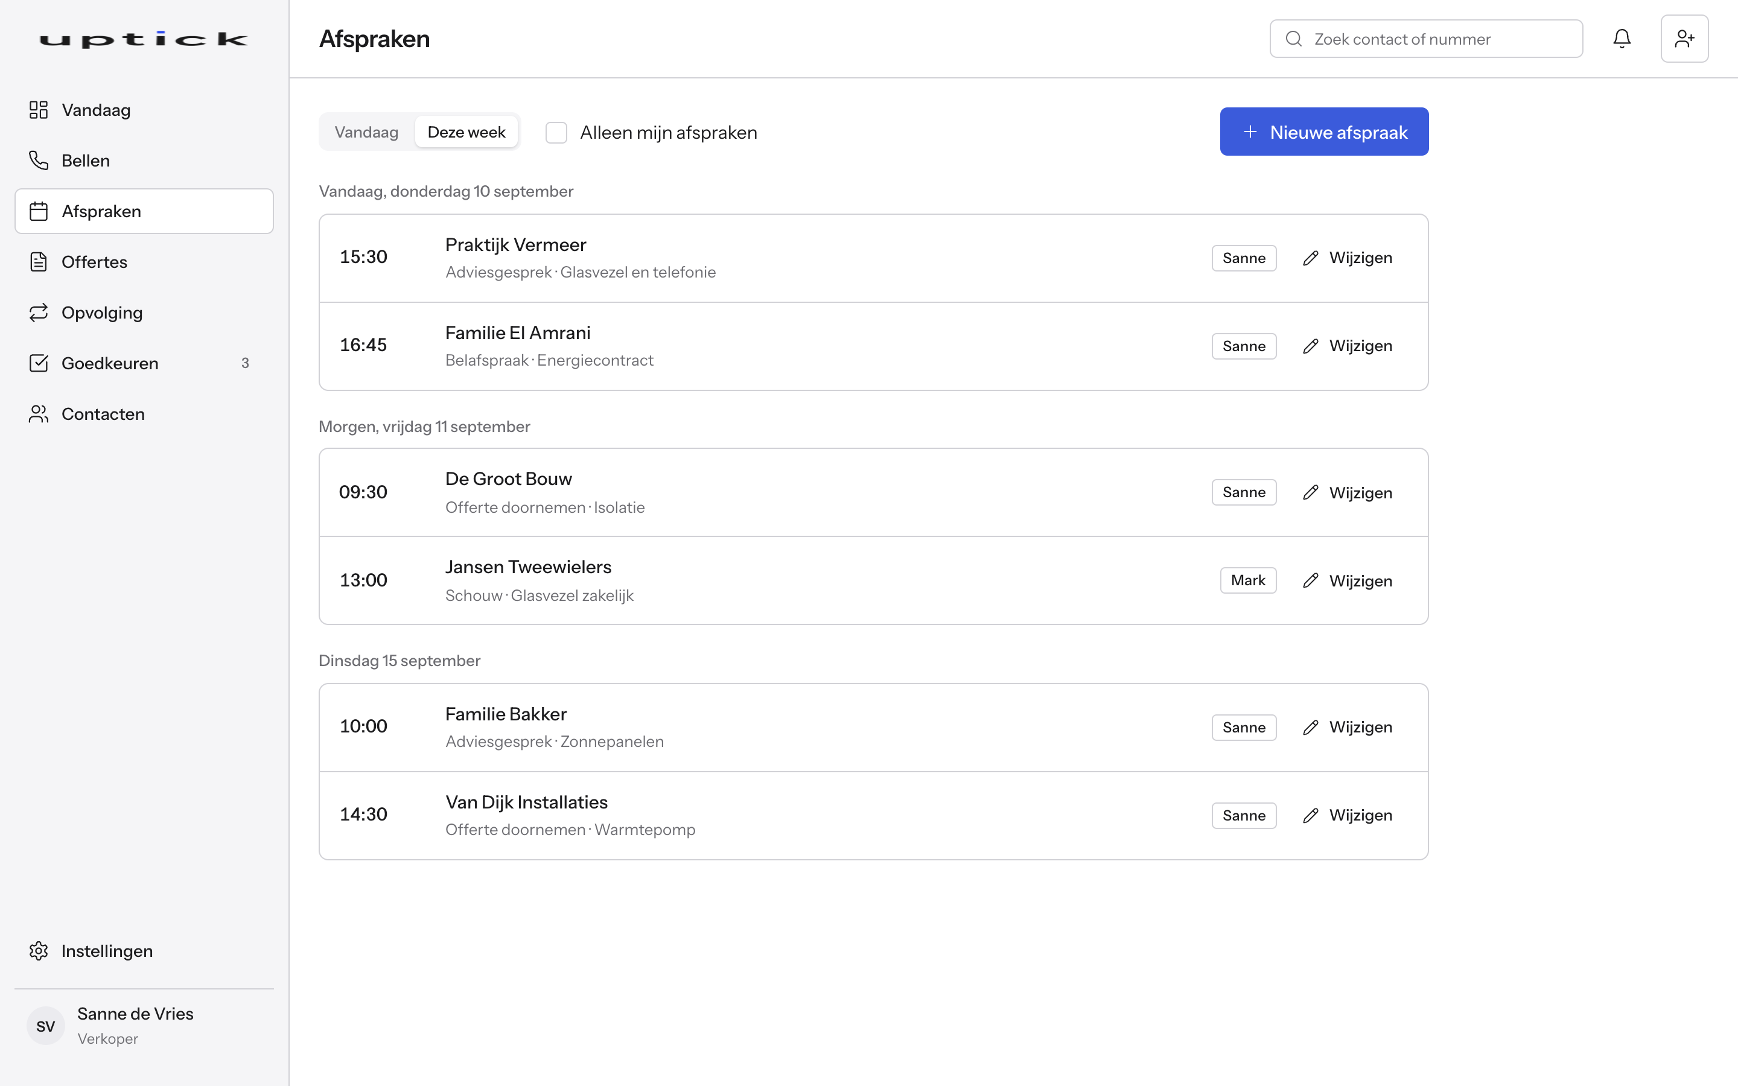This screenshot has height=1086, width=1738.
Task: Open the notifications bell
Action: [1622, 39]
